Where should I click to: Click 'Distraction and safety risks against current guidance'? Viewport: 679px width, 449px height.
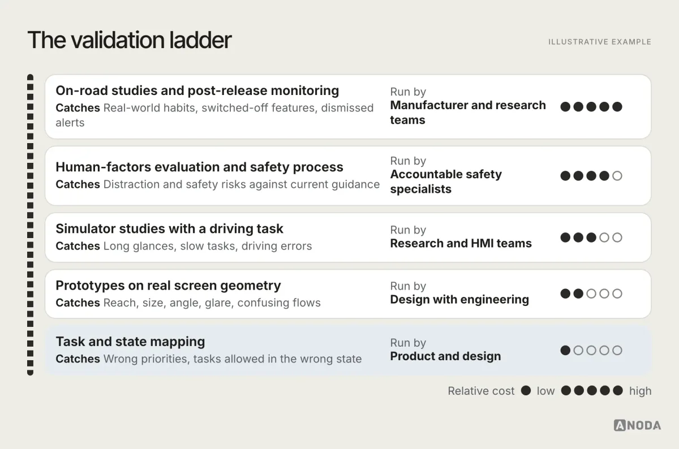point(242,184)
